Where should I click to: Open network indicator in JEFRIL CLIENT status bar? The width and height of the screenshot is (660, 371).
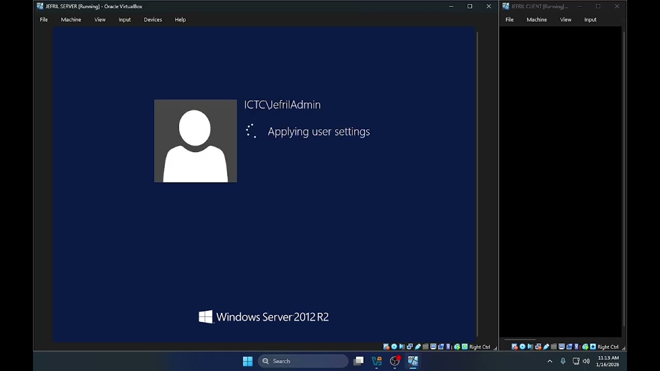(x=538, y=347)
